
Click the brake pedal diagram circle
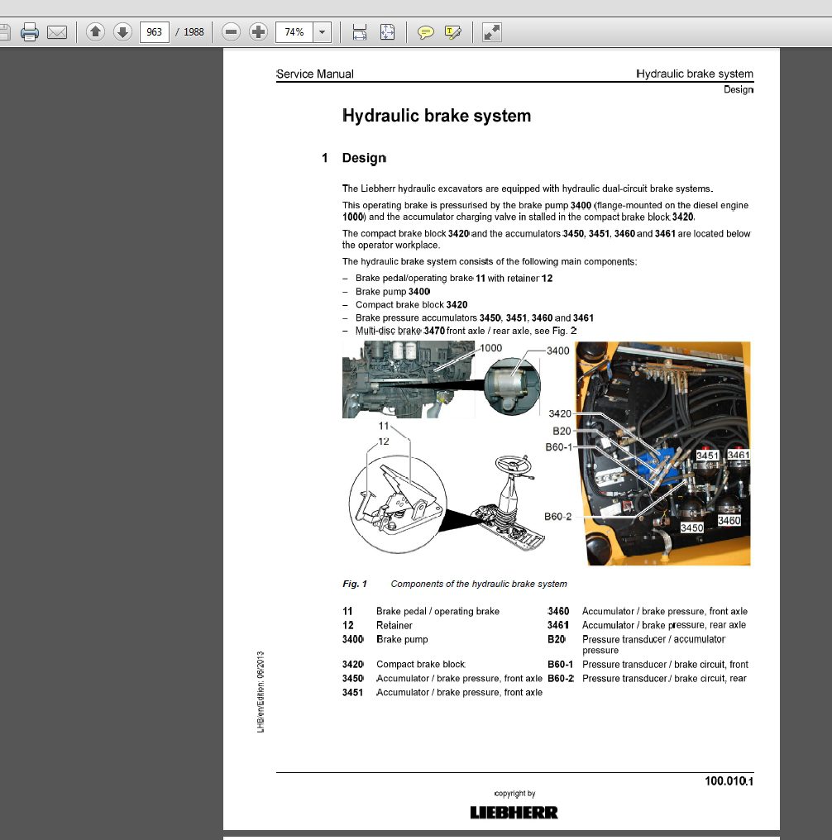coord(398,504)
